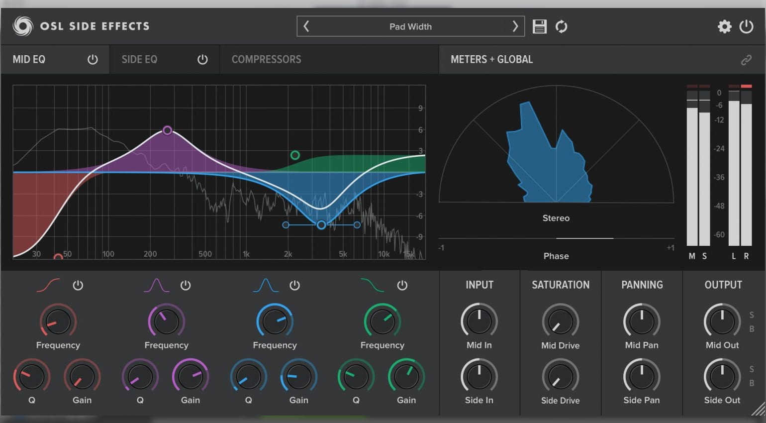
Task: Open the Pad Width preset selector
Action: click(410, 26)
